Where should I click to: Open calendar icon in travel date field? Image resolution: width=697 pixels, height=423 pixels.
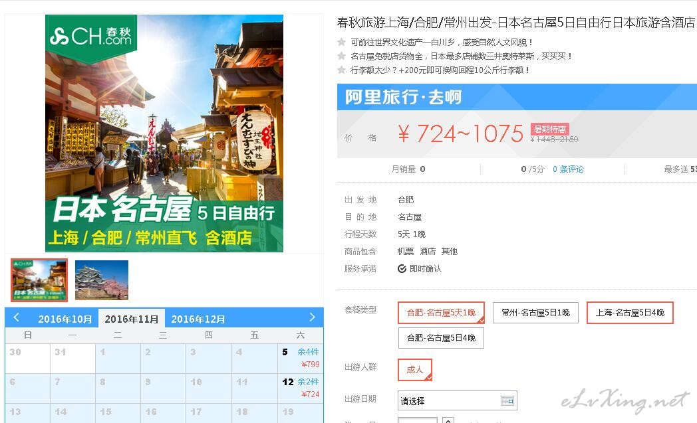[507, 401]
